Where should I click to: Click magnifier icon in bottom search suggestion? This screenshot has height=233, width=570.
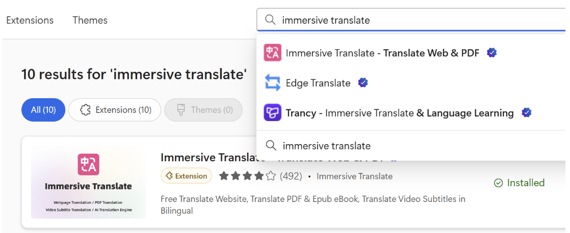point(272,146)
